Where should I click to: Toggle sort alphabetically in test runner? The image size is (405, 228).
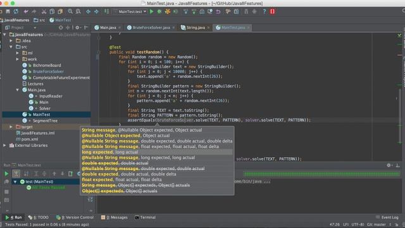point(26,174)
